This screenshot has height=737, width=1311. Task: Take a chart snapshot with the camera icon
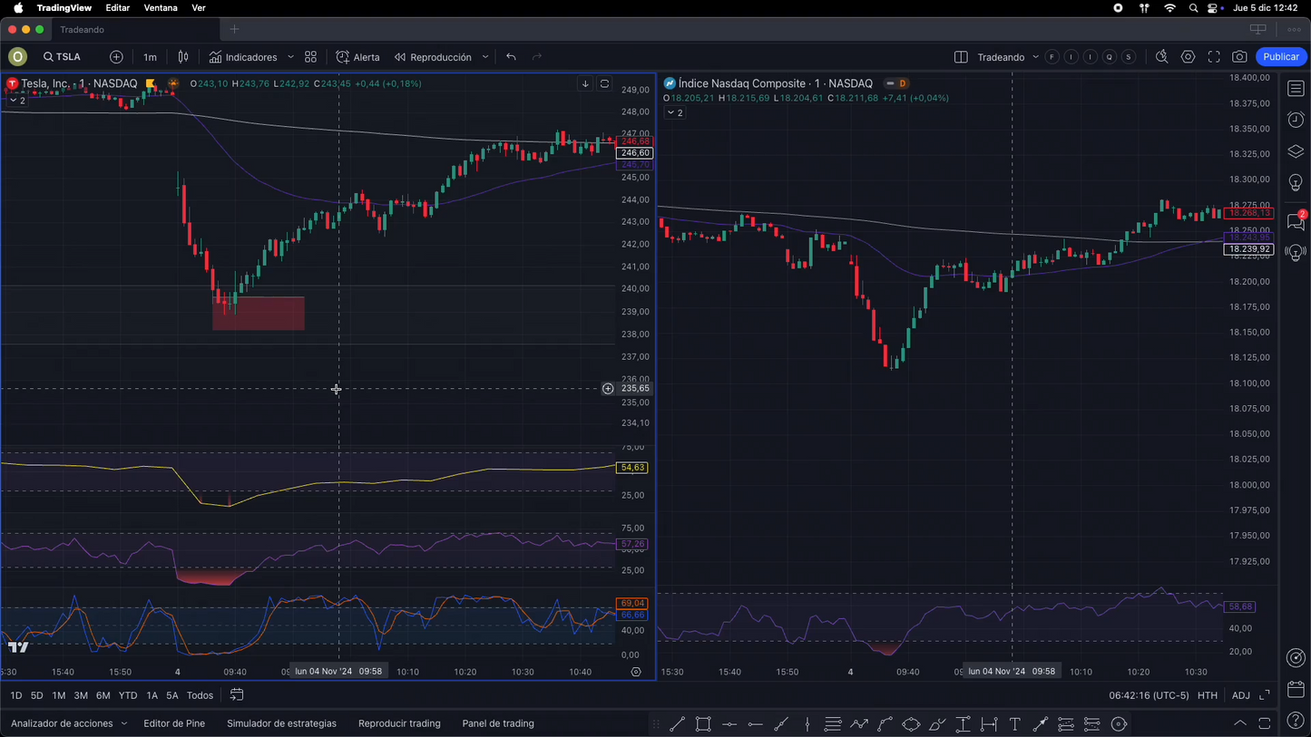tap(1239, 57)
